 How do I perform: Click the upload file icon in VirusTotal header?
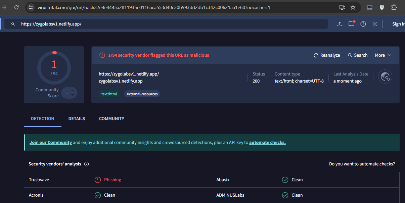(x=340, y=24)
